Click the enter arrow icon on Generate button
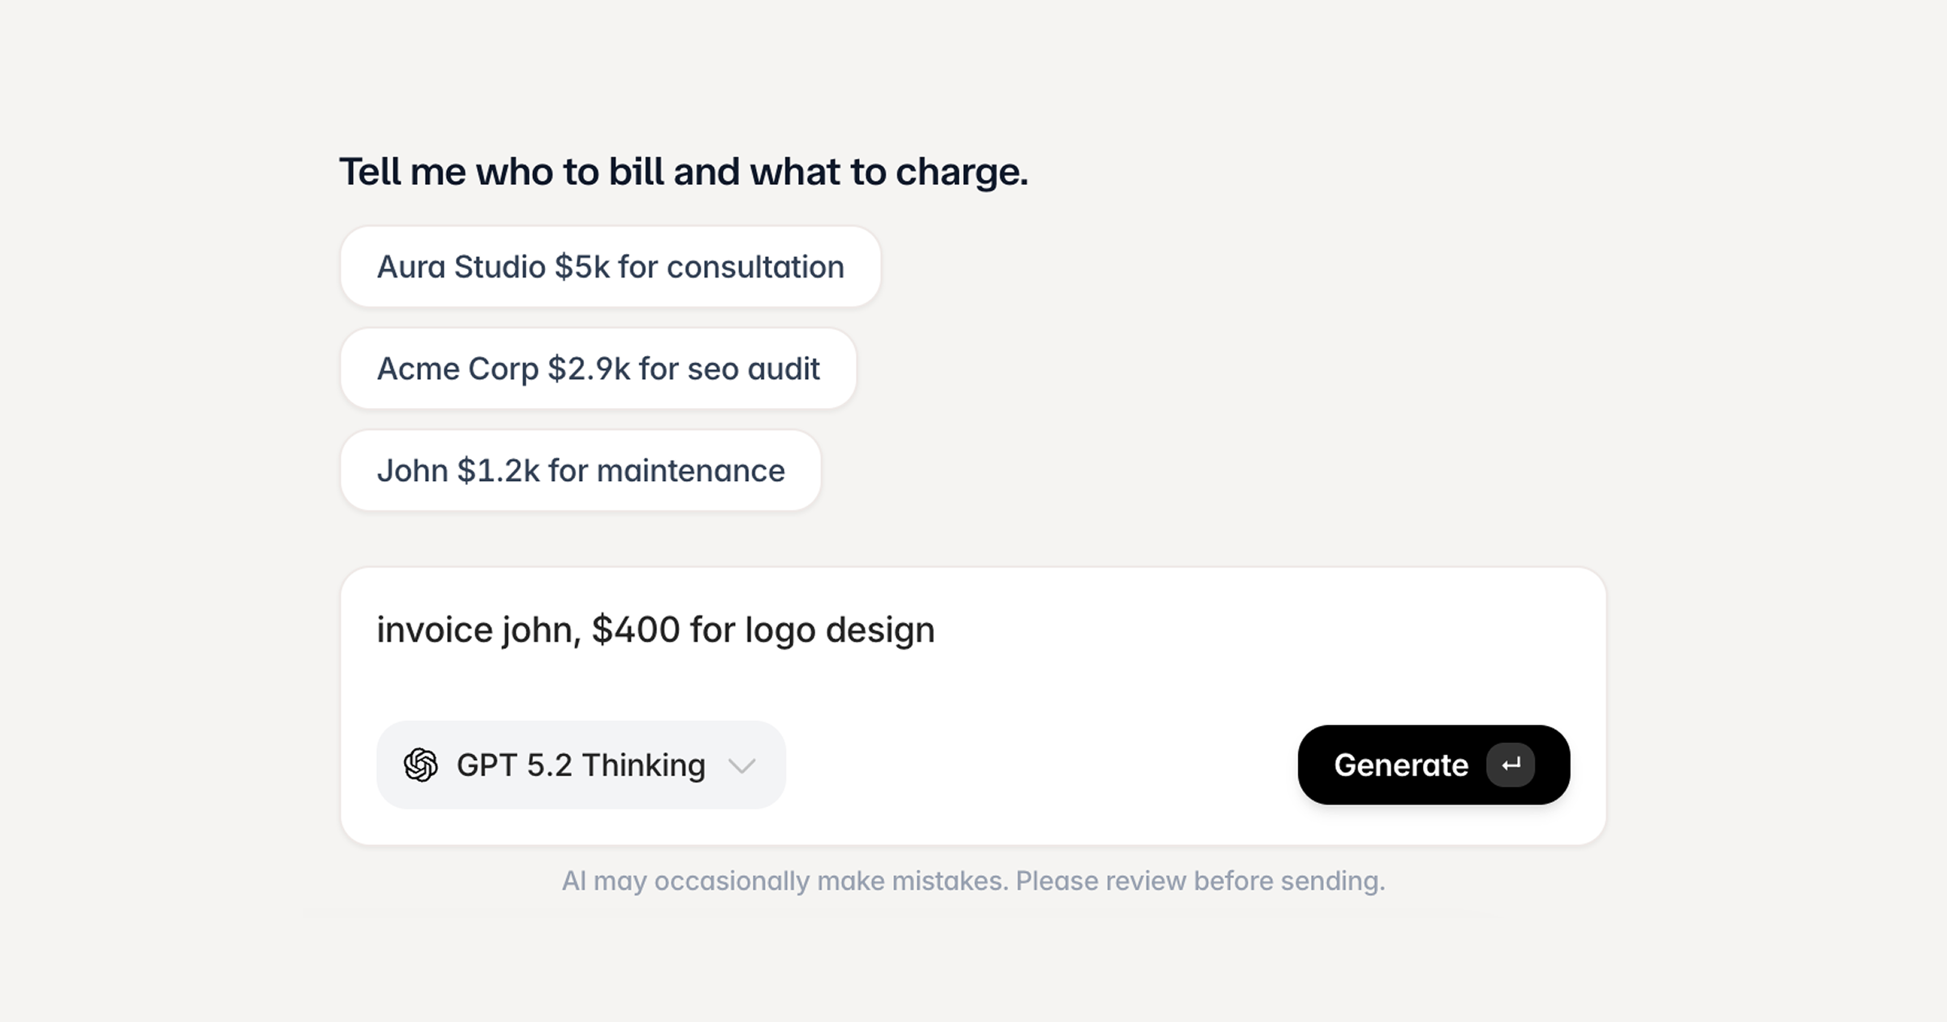The height and width of the screenshot is (1022, 1947). 1512,765
